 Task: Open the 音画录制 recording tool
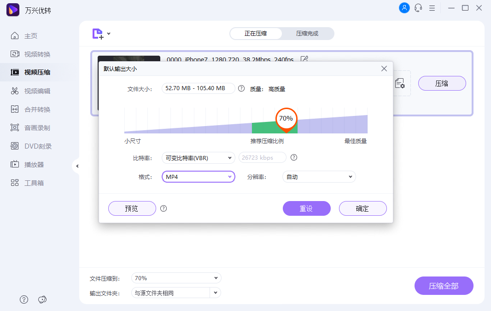point(29,127)
